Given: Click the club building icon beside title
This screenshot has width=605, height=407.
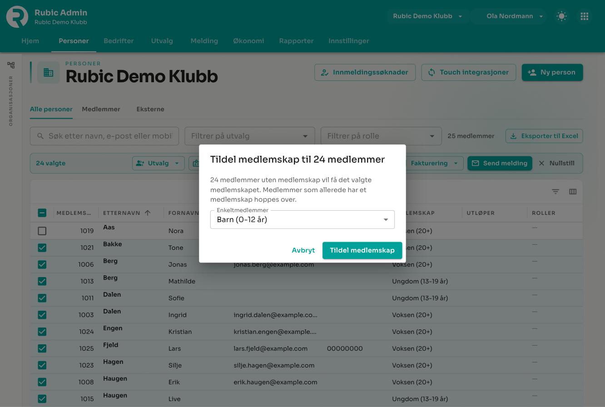Looking at the screenshot, I should [x=49, y=73].
